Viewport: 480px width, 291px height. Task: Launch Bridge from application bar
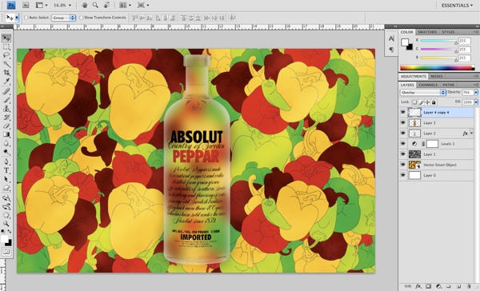coord(26,6)
